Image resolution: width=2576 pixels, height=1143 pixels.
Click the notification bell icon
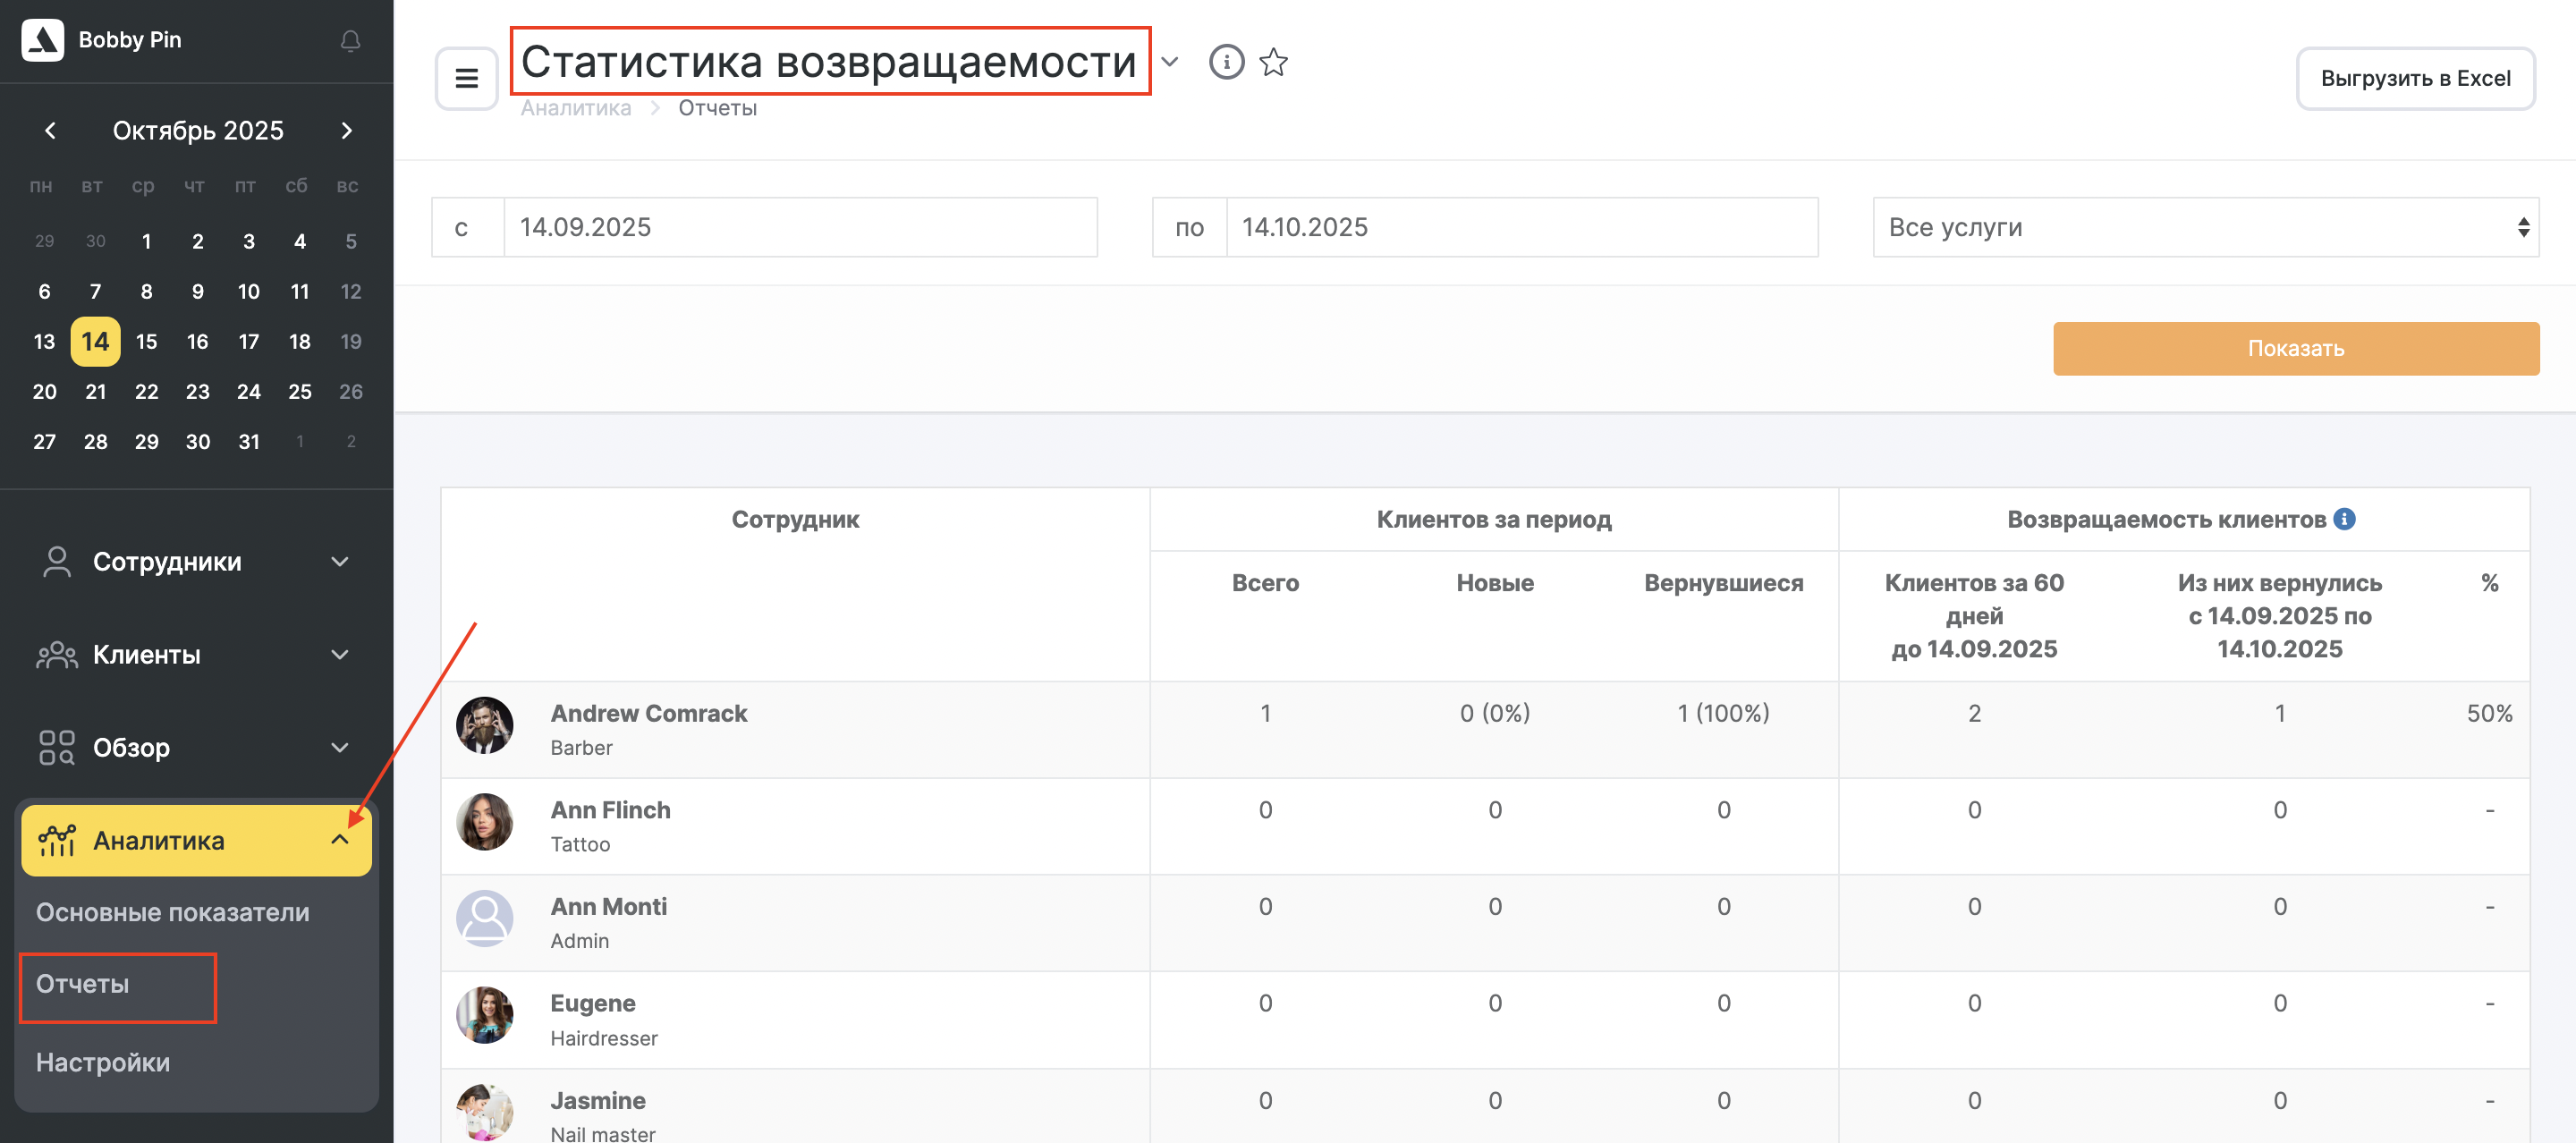tap(350, 41)
